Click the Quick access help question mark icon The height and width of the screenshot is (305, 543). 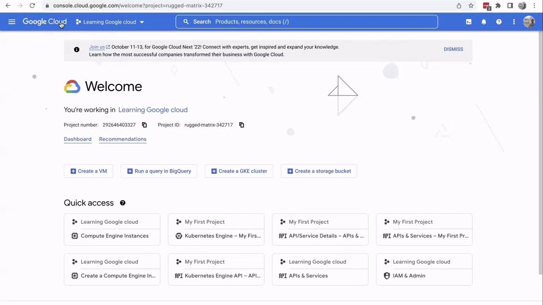coord(123,203)
